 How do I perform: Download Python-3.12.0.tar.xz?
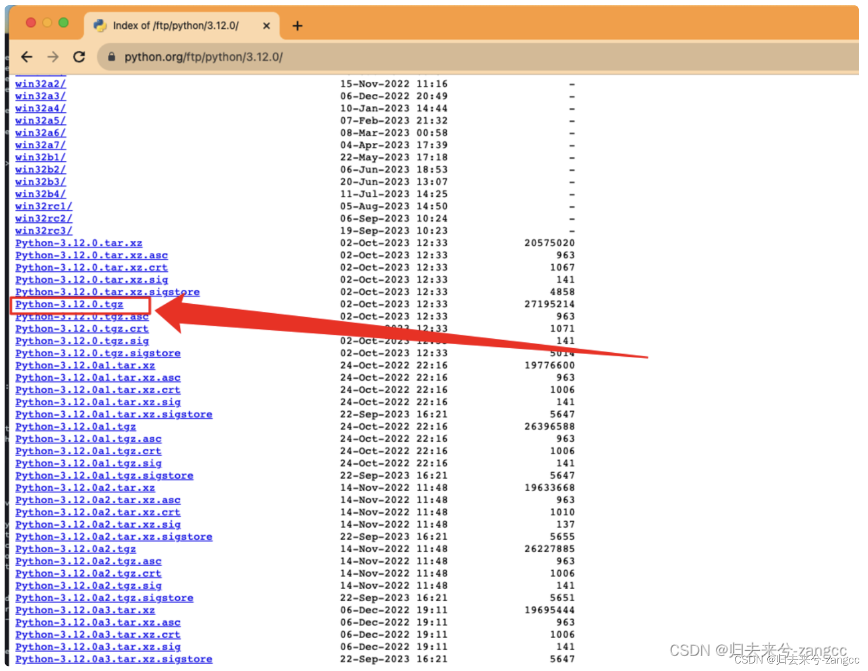pos(78,243)
